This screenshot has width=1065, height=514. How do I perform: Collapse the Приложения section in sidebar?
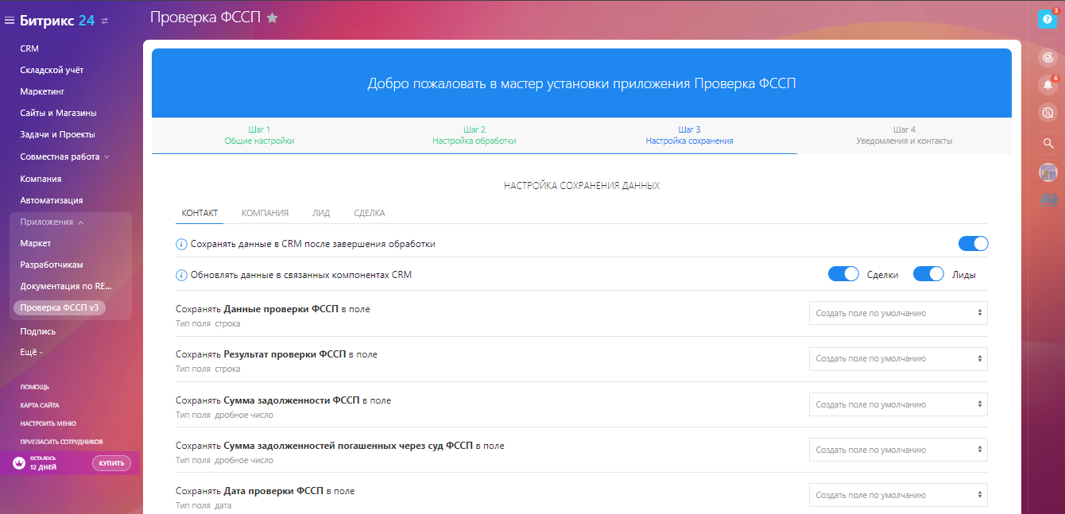click(80, 222)
